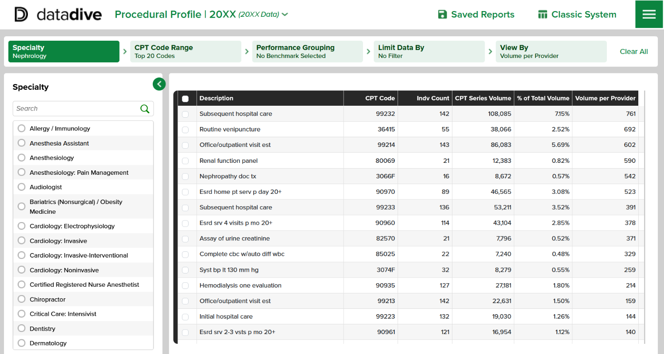Select the Dermatology specialty radio button
The width and height of the screenshot is (664, 354).
pos(21,343)
